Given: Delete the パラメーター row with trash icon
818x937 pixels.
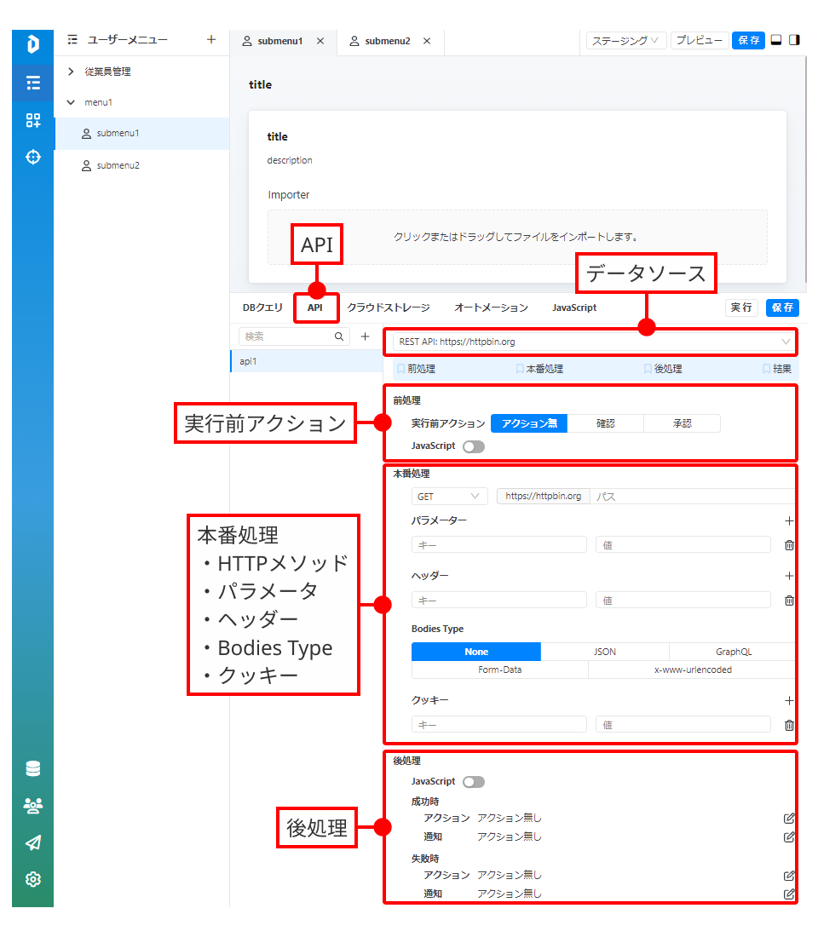Looking at the screenshot, I should 789,545.
